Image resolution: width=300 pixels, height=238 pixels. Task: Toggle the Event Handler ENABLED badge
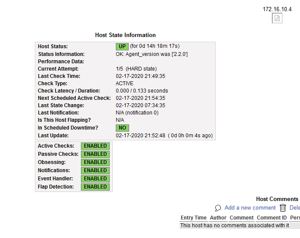click(x=95, y=179)
